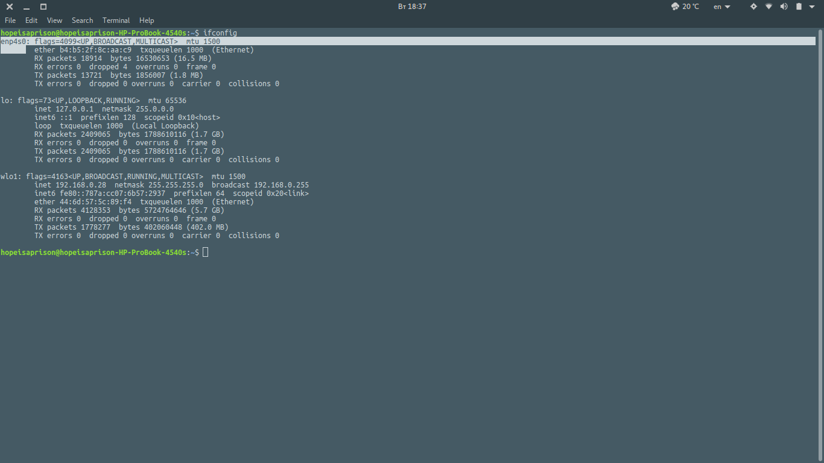Open the Edit menu
Viewport: 824px width, 463px height.
[31, 20]
